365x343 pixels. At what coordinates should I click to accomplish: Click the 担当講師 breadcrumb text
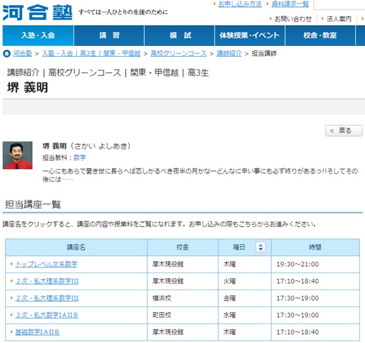[x=264, y=53]
